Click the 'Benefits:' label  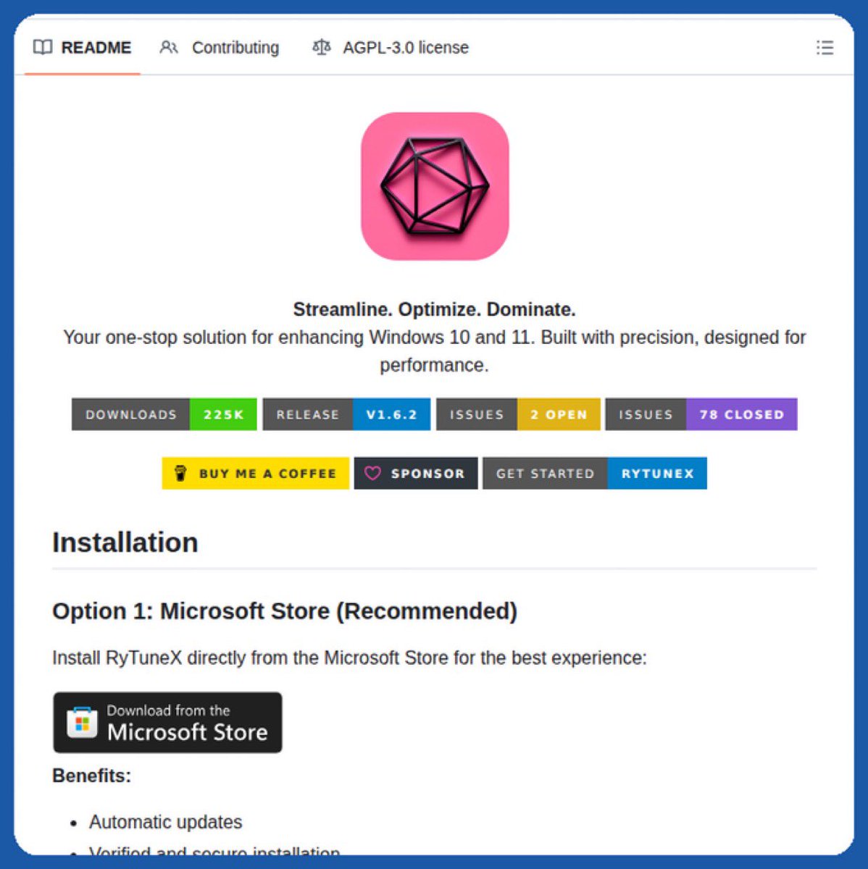[x=92, y=776]
